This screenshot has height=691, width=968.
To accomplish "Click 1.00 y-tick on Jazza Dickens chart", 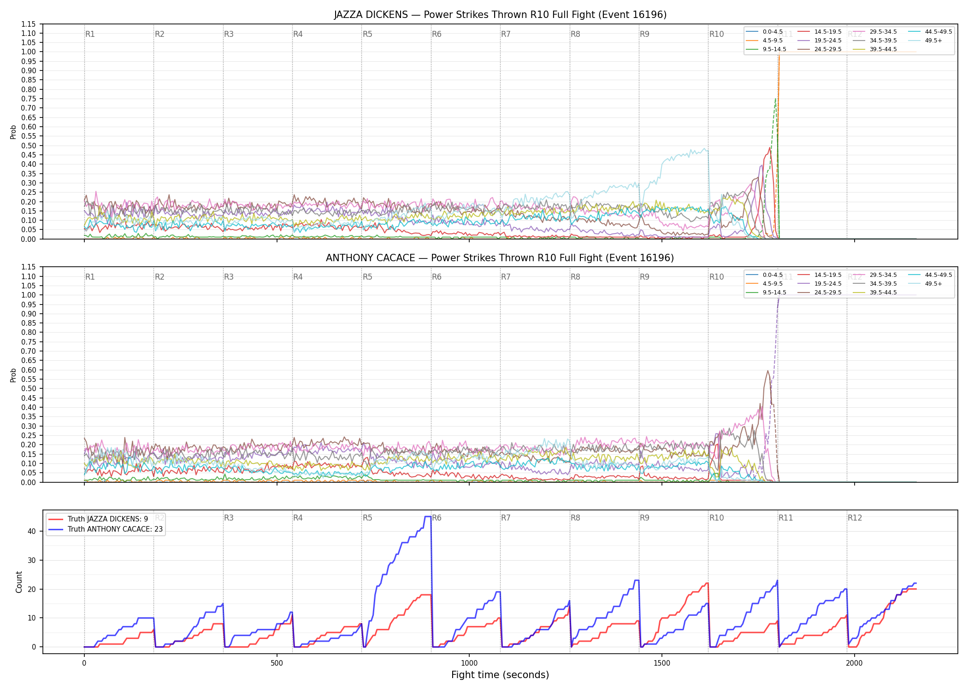I will point(29,52).
